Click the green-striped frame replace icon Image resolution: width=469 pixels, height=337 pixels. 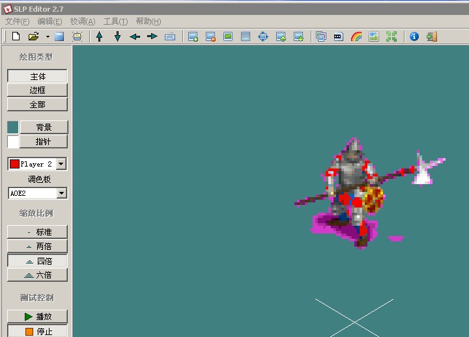tap(228, 36)
